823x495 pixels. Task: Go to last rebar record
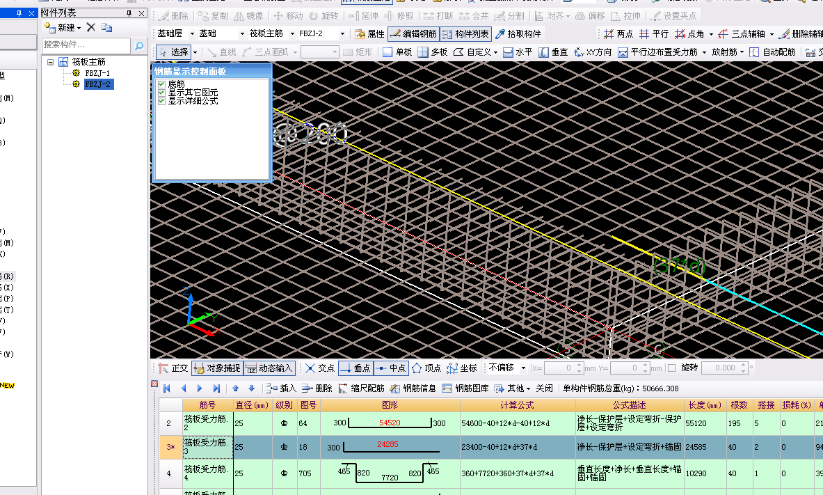pyautogui.click(x=216, y=388)
